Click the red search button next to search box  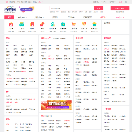[x=98, y=8]
